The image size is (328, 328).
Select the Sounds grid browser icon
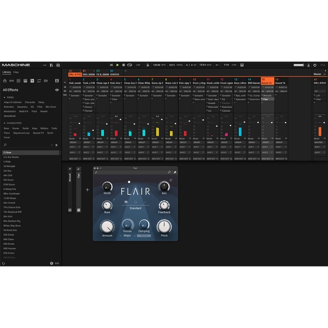tap(18, 81)
